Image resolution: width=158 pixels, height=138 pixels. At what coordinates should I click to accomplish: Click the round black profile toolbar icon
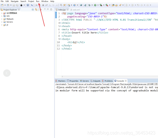coord(21,5)
